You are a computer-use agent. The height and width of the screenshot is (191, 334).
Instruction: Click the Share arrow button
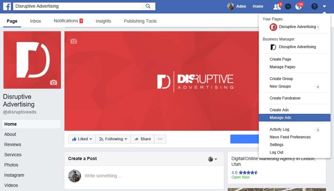click(x=143, y=139)
